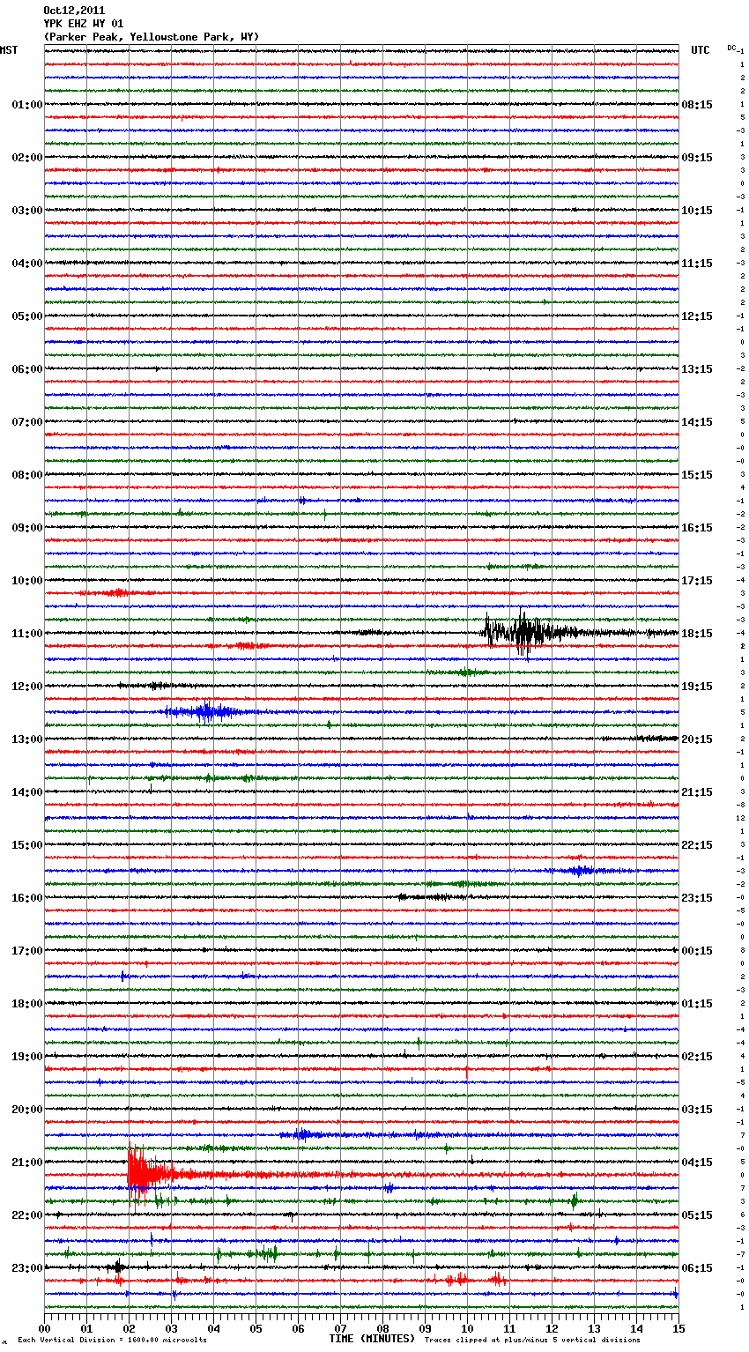Click the 03:15 UTC row label

coord(697,1110)
